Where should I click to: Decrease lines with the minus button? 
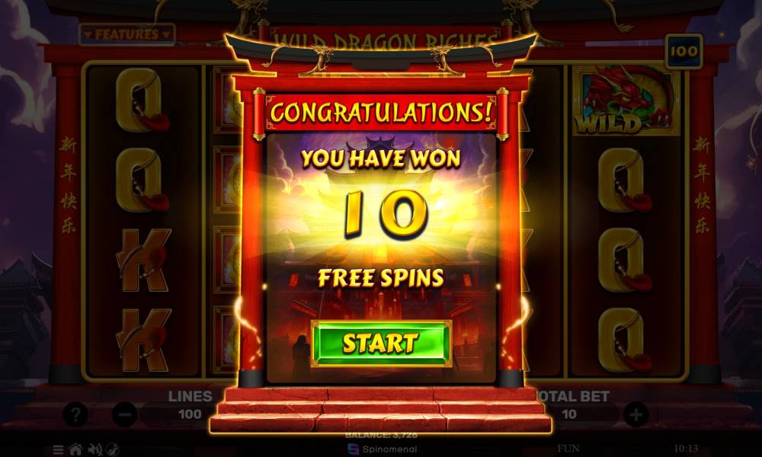coord(124,415)
